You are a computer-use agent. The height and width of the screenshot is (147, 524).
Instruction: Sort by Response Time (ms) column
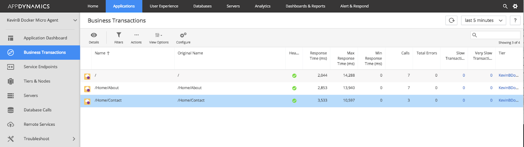(x=318, y=56)
